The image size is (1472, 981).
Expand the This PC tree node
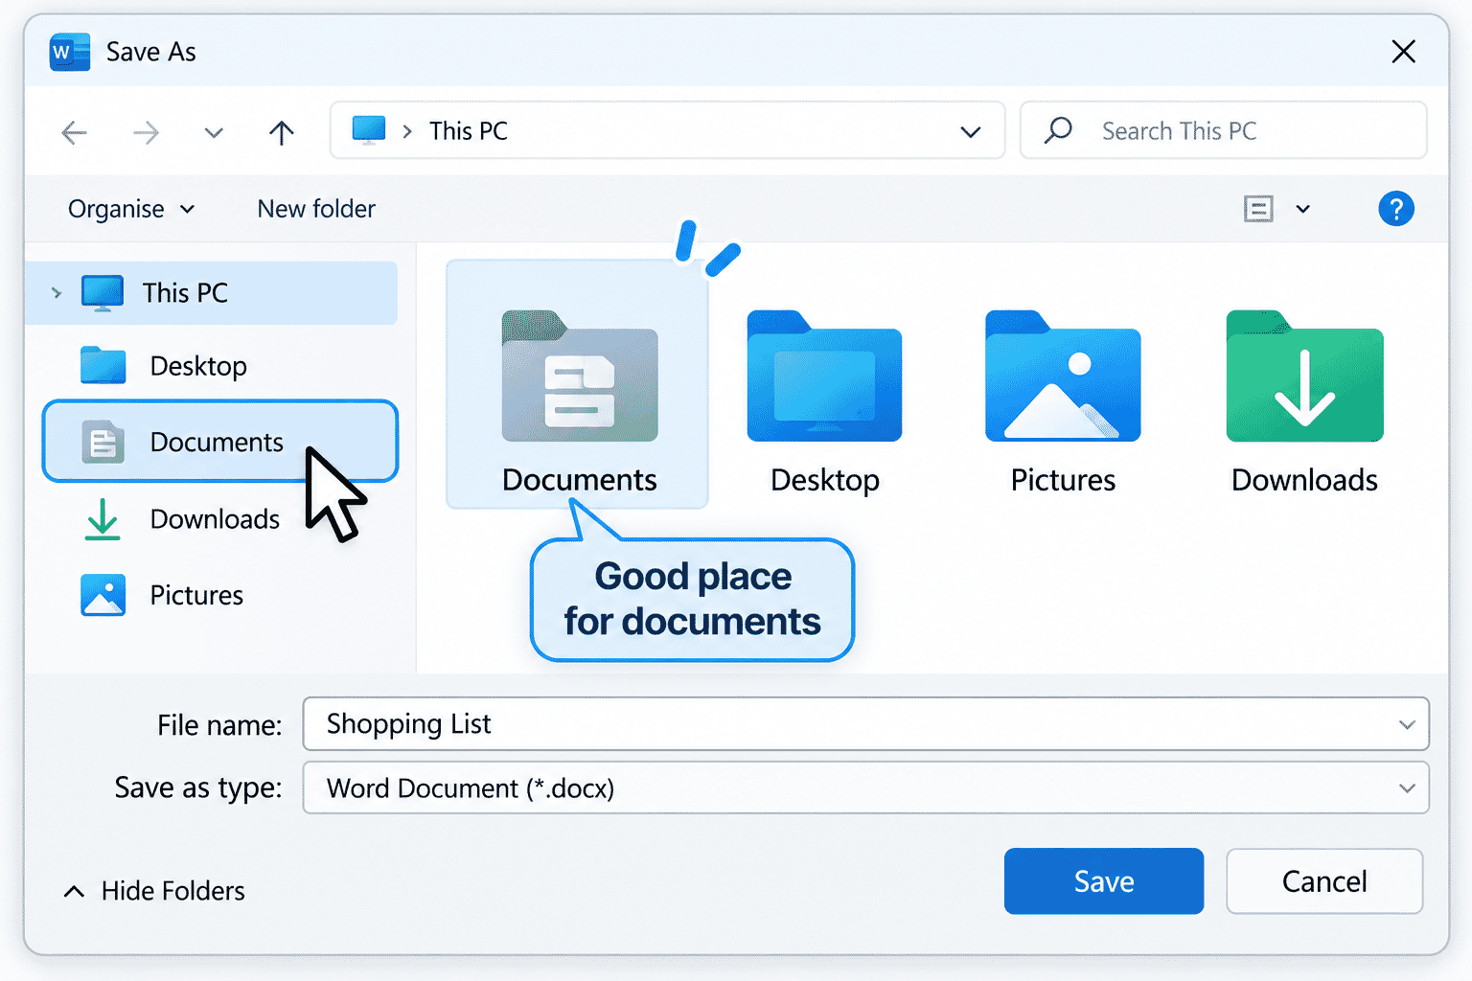[x=57, y=293]
